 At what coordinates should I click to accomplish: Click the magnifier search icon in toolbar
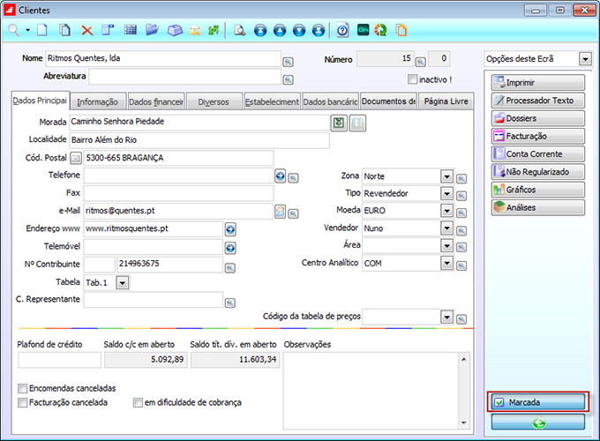click(x=14, y=30)
